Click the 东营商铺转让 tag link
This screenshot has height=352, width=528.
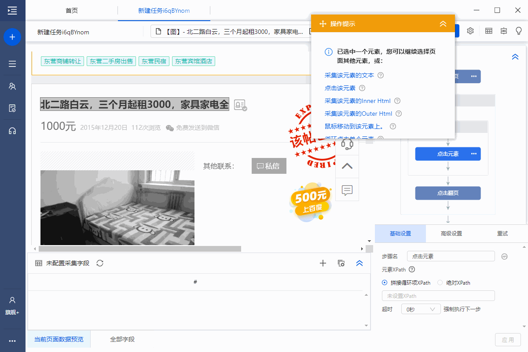point(62,61)
